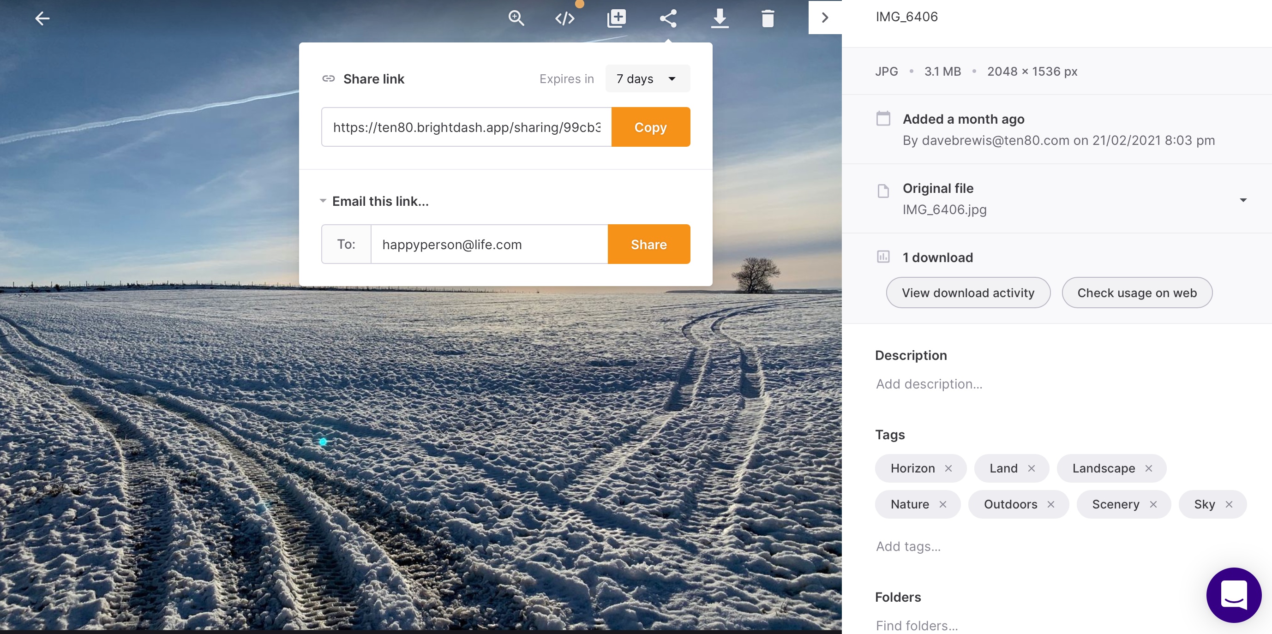Click the Share link heading text
The image size is (1272, 634).
(373, 78)
